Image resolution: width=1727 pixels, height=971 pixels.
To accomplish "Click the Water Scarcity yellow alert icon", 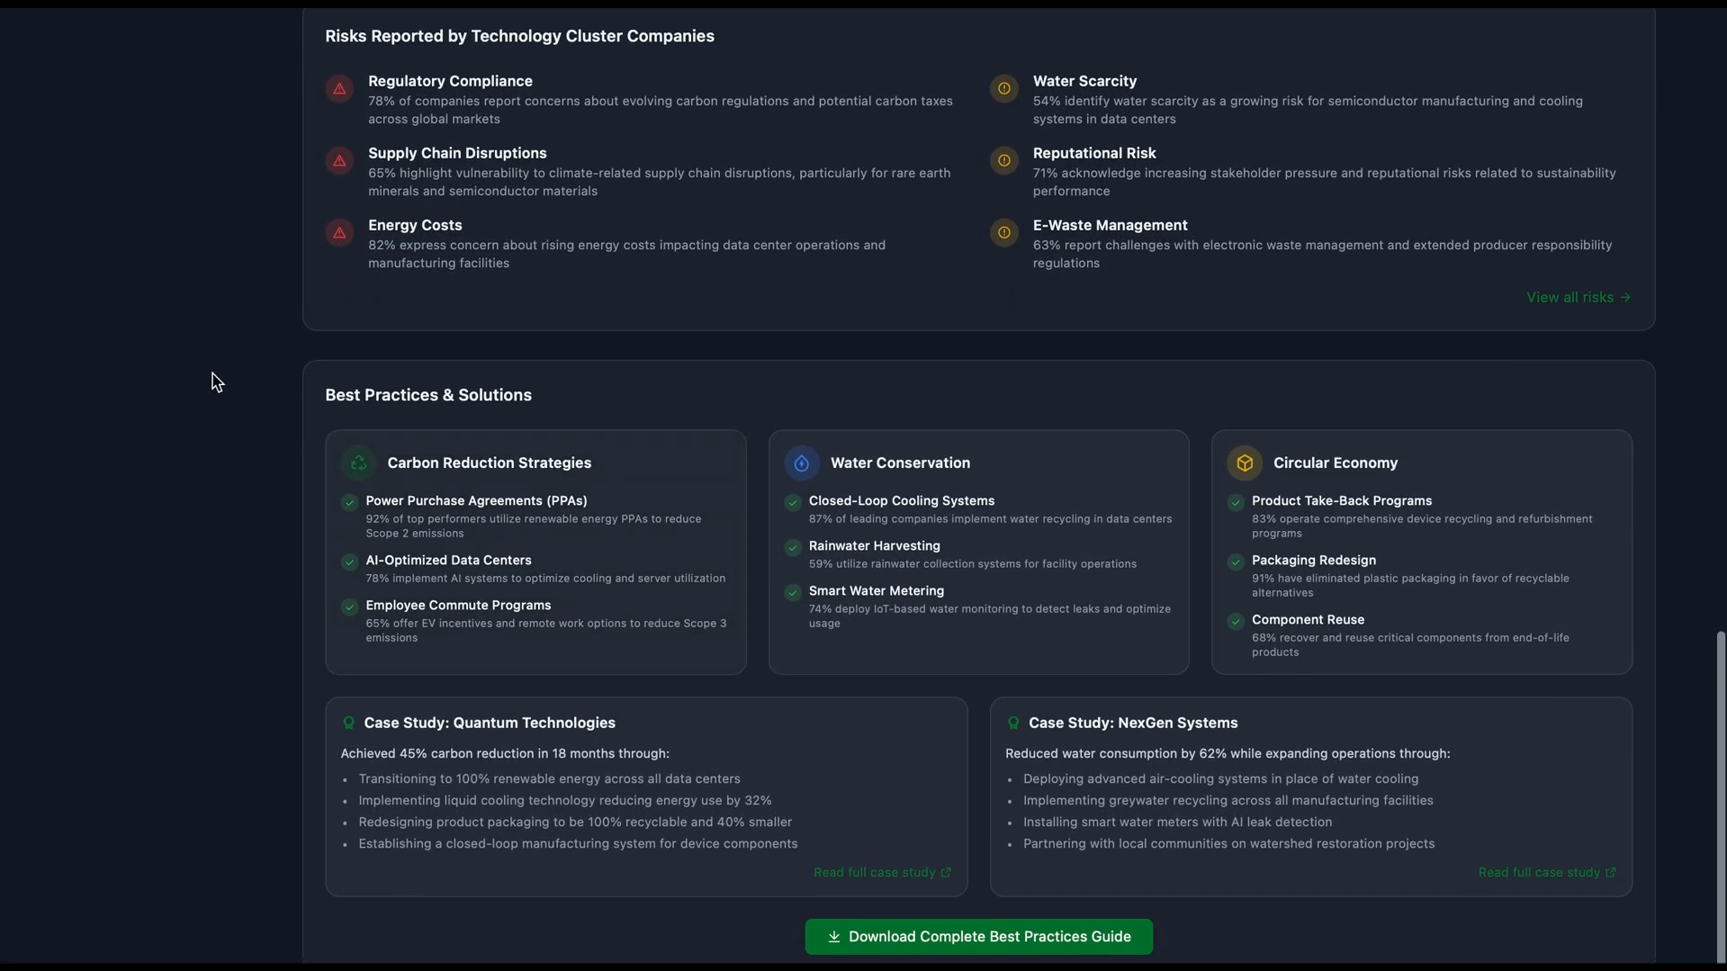I will 1004,88.
